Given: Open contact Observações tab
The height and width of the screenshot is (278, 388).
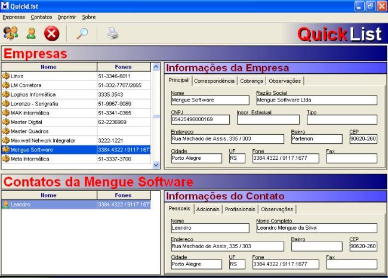Looking at the screenshot, I should pyautogui.click(x=277, y=209).
